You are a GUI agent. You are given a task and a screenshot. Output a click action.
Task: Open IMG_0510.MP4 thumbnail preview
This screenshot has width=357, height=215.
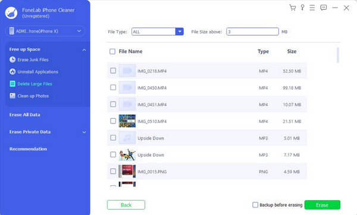pyautogui.click(x=127, y=121)
